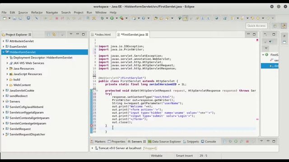
Task: Open the Window menu
Action: pyautogui.click(x=101, y=13)
